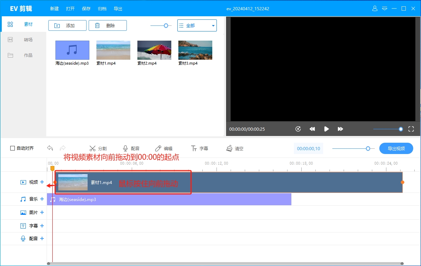Open the 保存 menu item
The image size is (421, 266).
click(x=86, y=8)
